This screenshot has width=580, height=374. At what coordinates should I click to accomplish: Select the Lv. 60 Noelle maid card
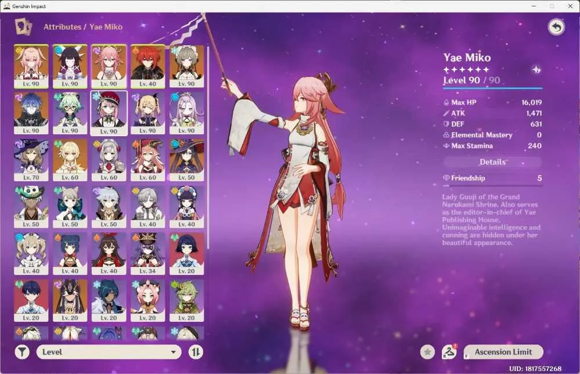pyautogui.click(x=109, y=160)
